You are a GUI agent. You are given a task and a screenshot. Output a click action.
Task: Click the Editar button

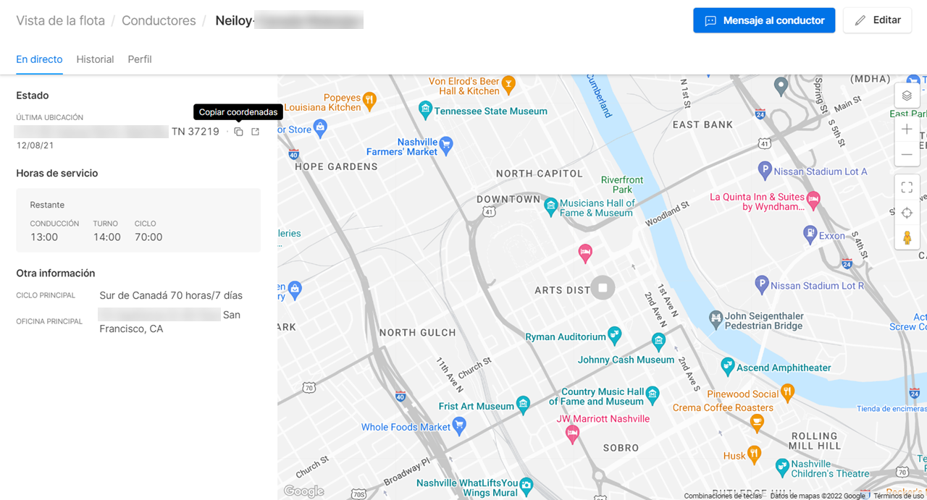(877, 20)
